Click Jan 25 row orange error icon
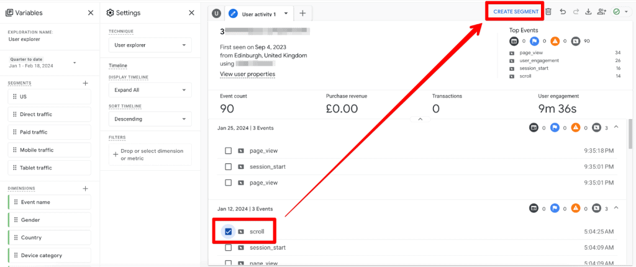The height and width of the screenshot is (267, 636). click(575, 128)
